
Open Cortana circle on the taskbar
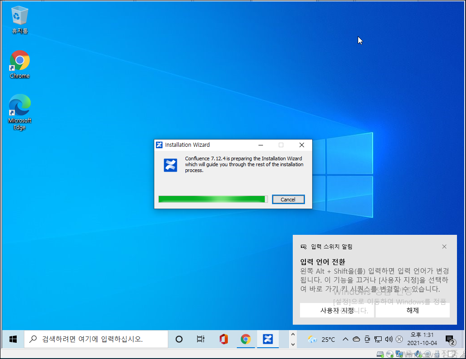[179, 339]
